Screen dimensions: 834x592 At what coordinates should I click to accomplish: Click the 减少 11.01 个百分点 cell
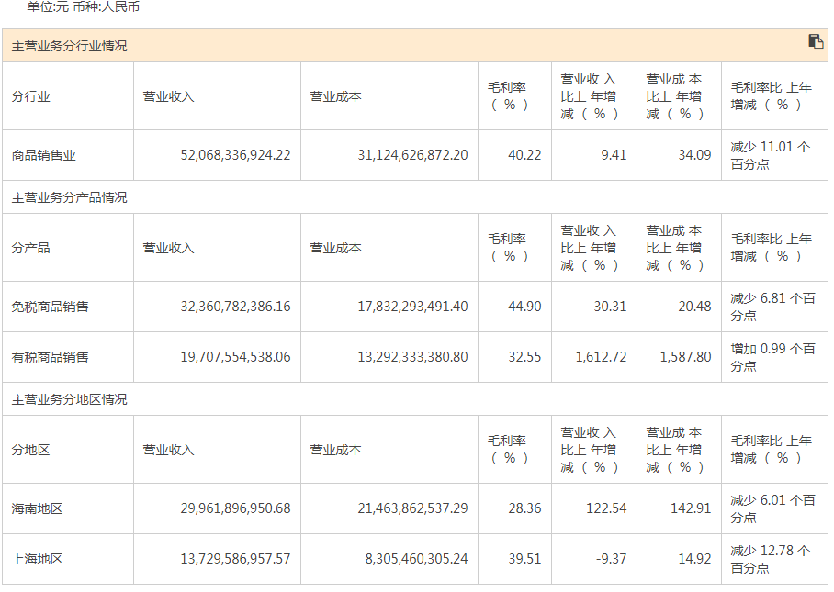771,155
